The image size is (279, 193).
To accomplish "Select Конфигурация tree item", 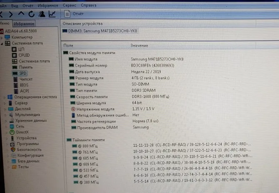I will coord(27,155).
